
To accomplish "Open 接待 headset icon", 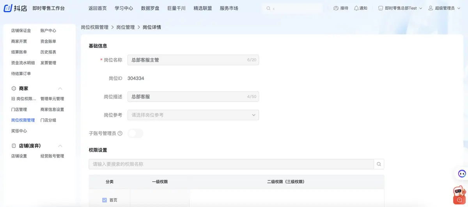I will 336,8.
